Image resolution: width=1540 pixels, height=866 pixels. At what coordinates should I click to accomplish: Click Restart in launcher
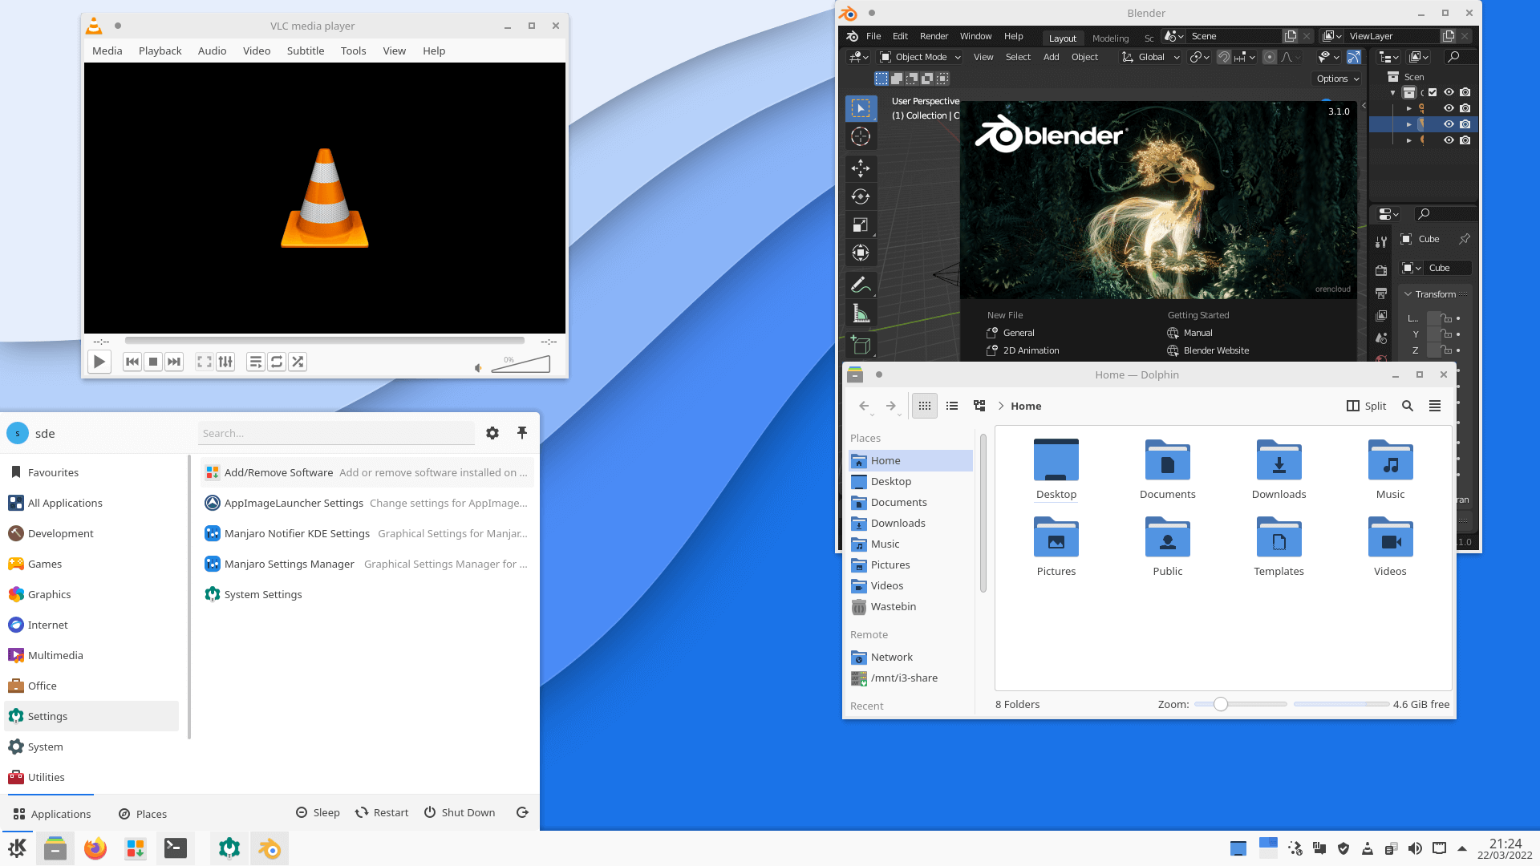pyautogui.click(x=382, y=812)
